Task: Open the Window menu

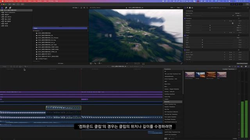Action: tap(51, 1)
